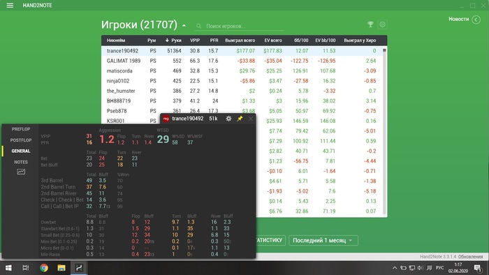Image resolution: width=489 pixels, height=275 pixels.
Task: Open the Последний 1 месяц period dropdown
Action: click(x=323, y=240)
